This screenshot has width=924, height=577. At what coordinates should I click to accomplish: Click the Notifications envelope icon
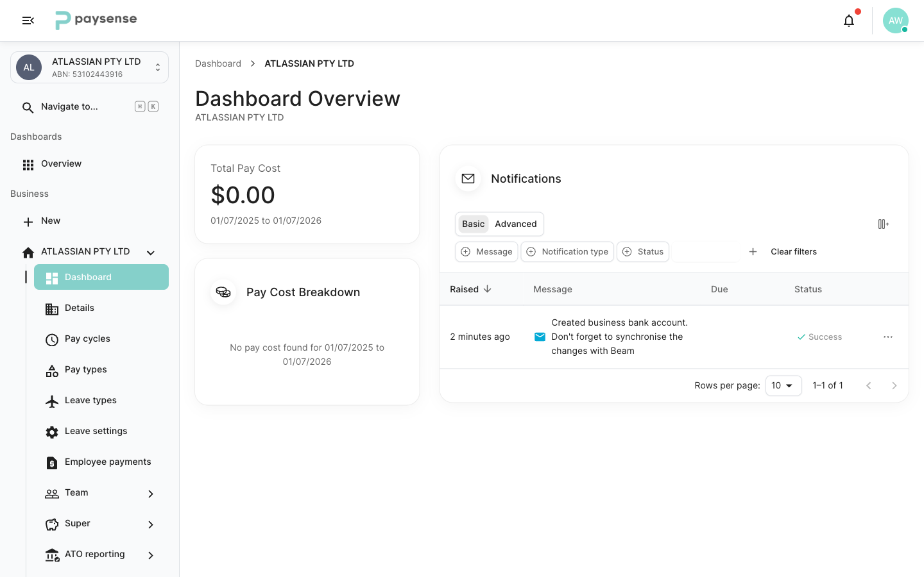tap(468, 179)
